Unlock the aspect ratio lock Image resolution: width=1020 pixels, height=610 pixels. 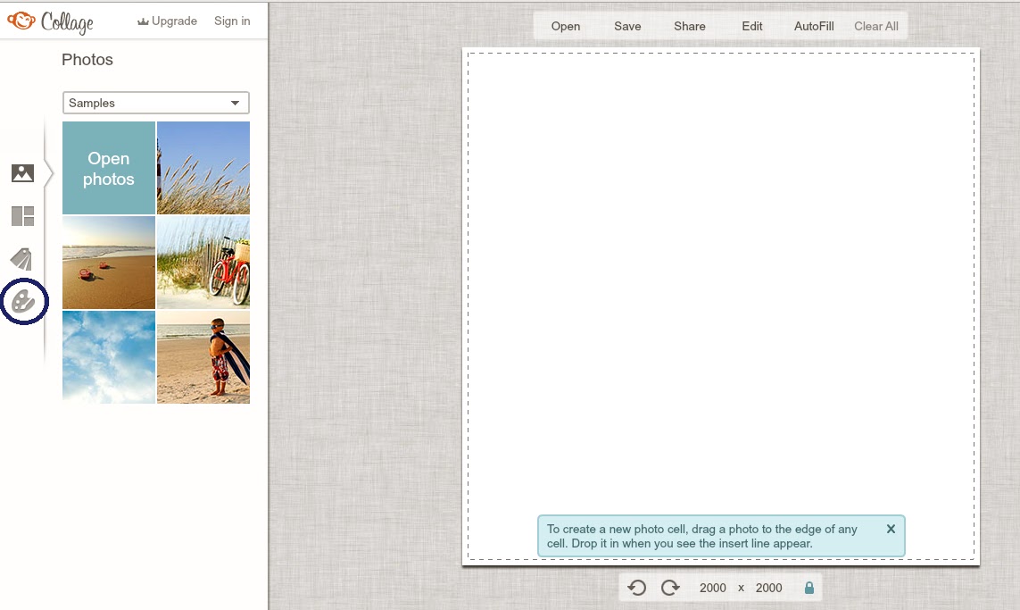pyautogui.click(x=809, y=588)
